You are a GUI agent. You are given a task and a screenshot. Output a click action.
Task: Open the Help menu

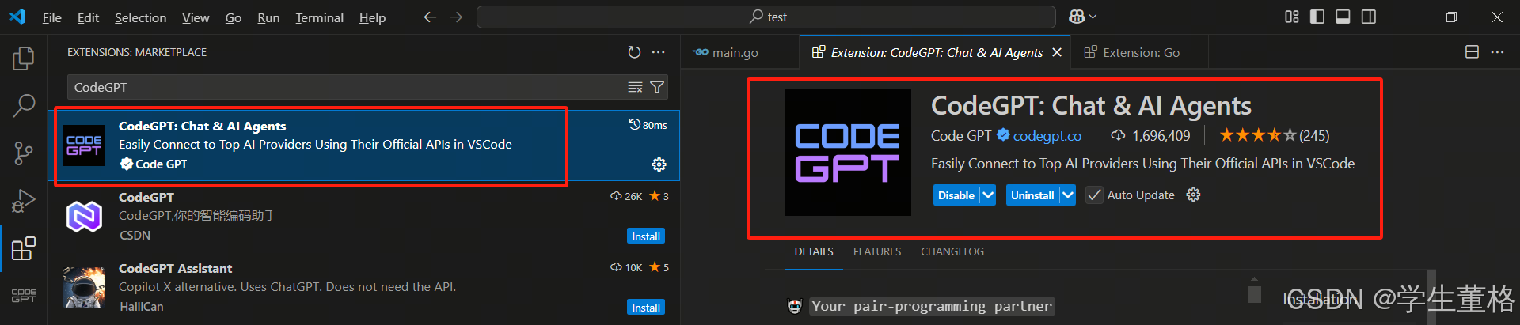point(372,17)
